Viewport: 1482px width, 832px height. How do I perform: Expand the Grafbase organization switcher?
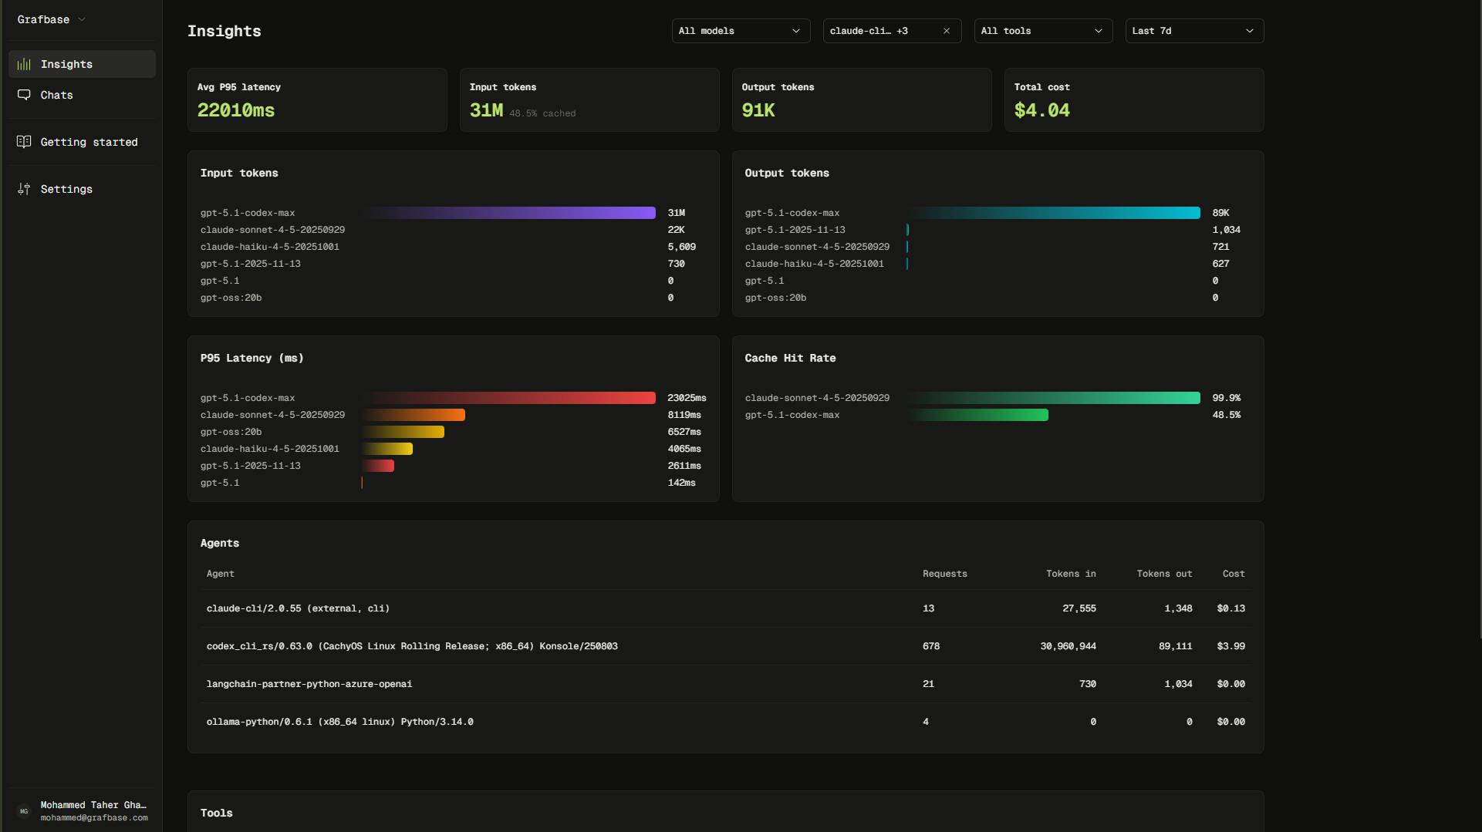pos(51,19)
